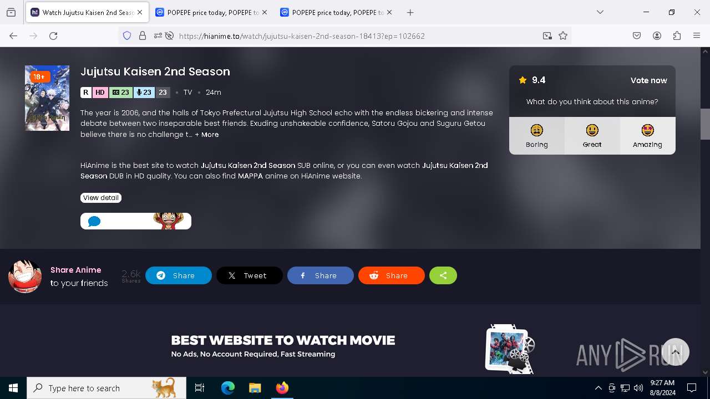This screenshot has height=399, width=710.
Task: List all tabs dropdown arrow
Action: point(600,12)
